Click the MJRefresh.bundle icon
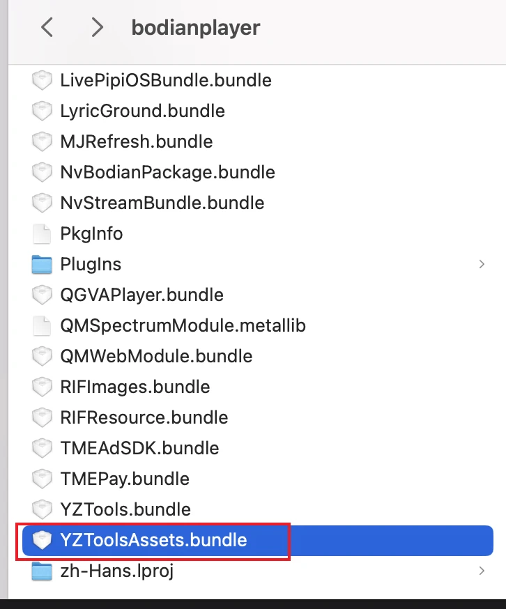 tap(43, 141)
